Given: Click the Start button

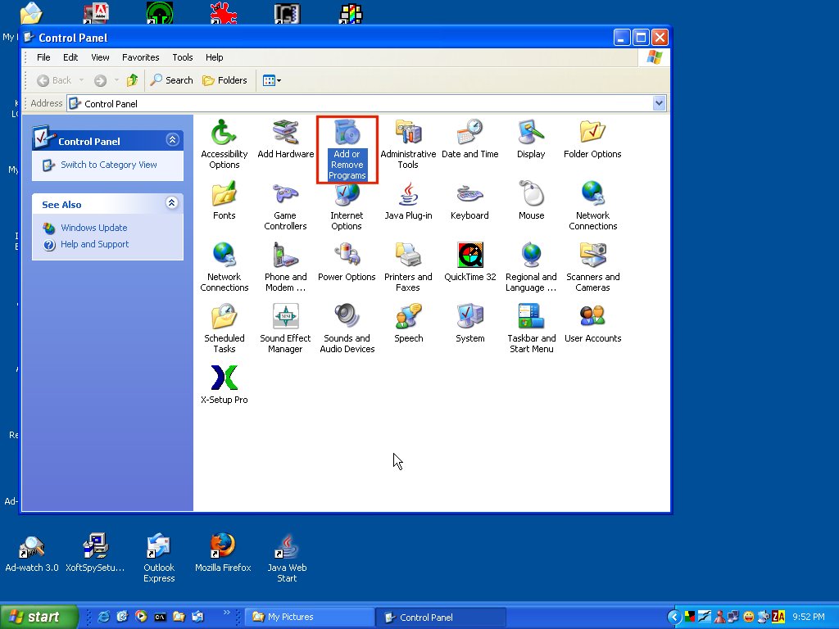Looking at the screenshot, I should [39, 617].
